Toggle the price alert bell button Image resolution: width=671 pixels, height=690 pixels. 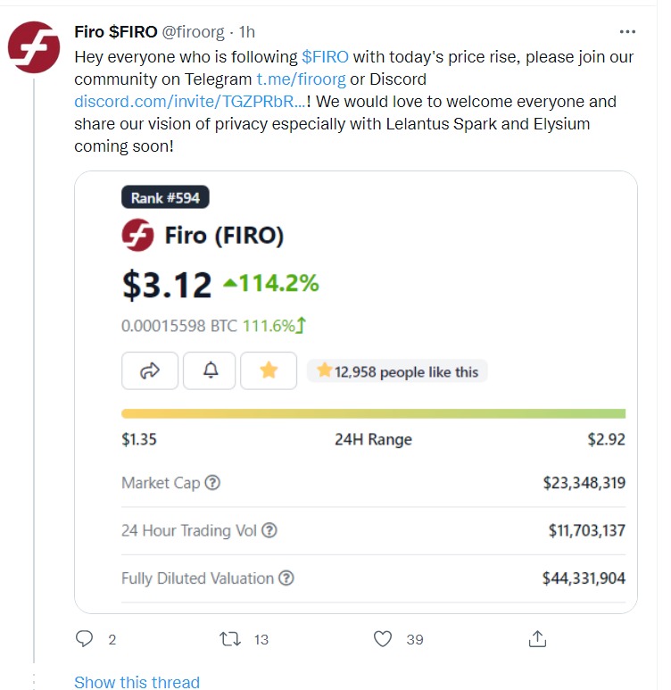pyautogui.click(x=210, y=370)
